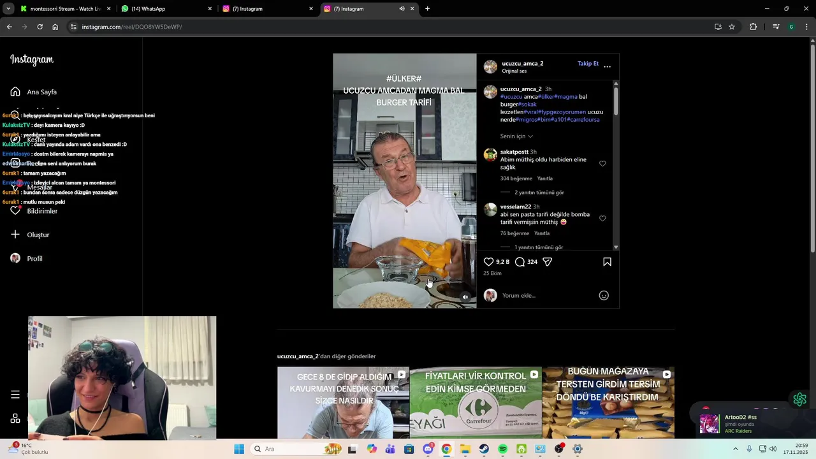Install the Instagram app from the address bar
The image size is (816, 459).
click(718, 27)
